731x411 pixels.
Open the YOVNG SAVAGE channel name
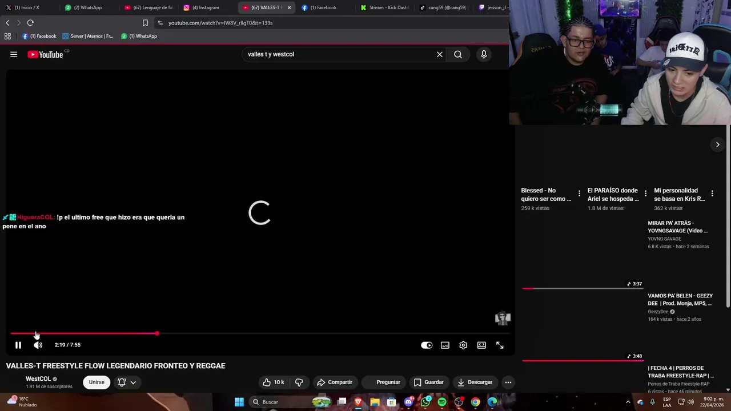[x=664, y=239]
